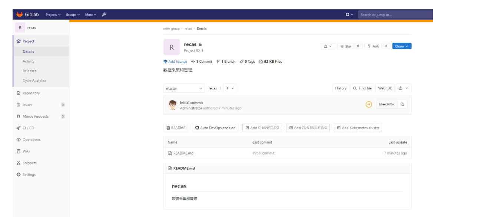This screenshot has width=481, height=217.
Task: Open the download source code dropdown
Action: (403, 88)
